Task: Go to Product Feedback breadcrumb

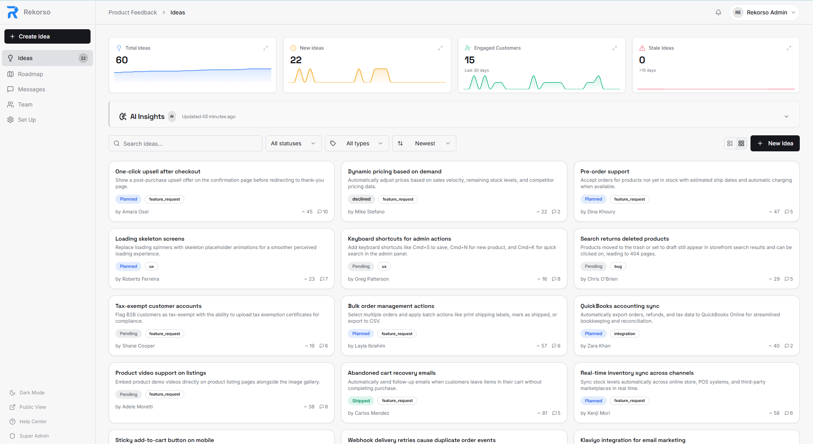Action: [x=133, y=12]
